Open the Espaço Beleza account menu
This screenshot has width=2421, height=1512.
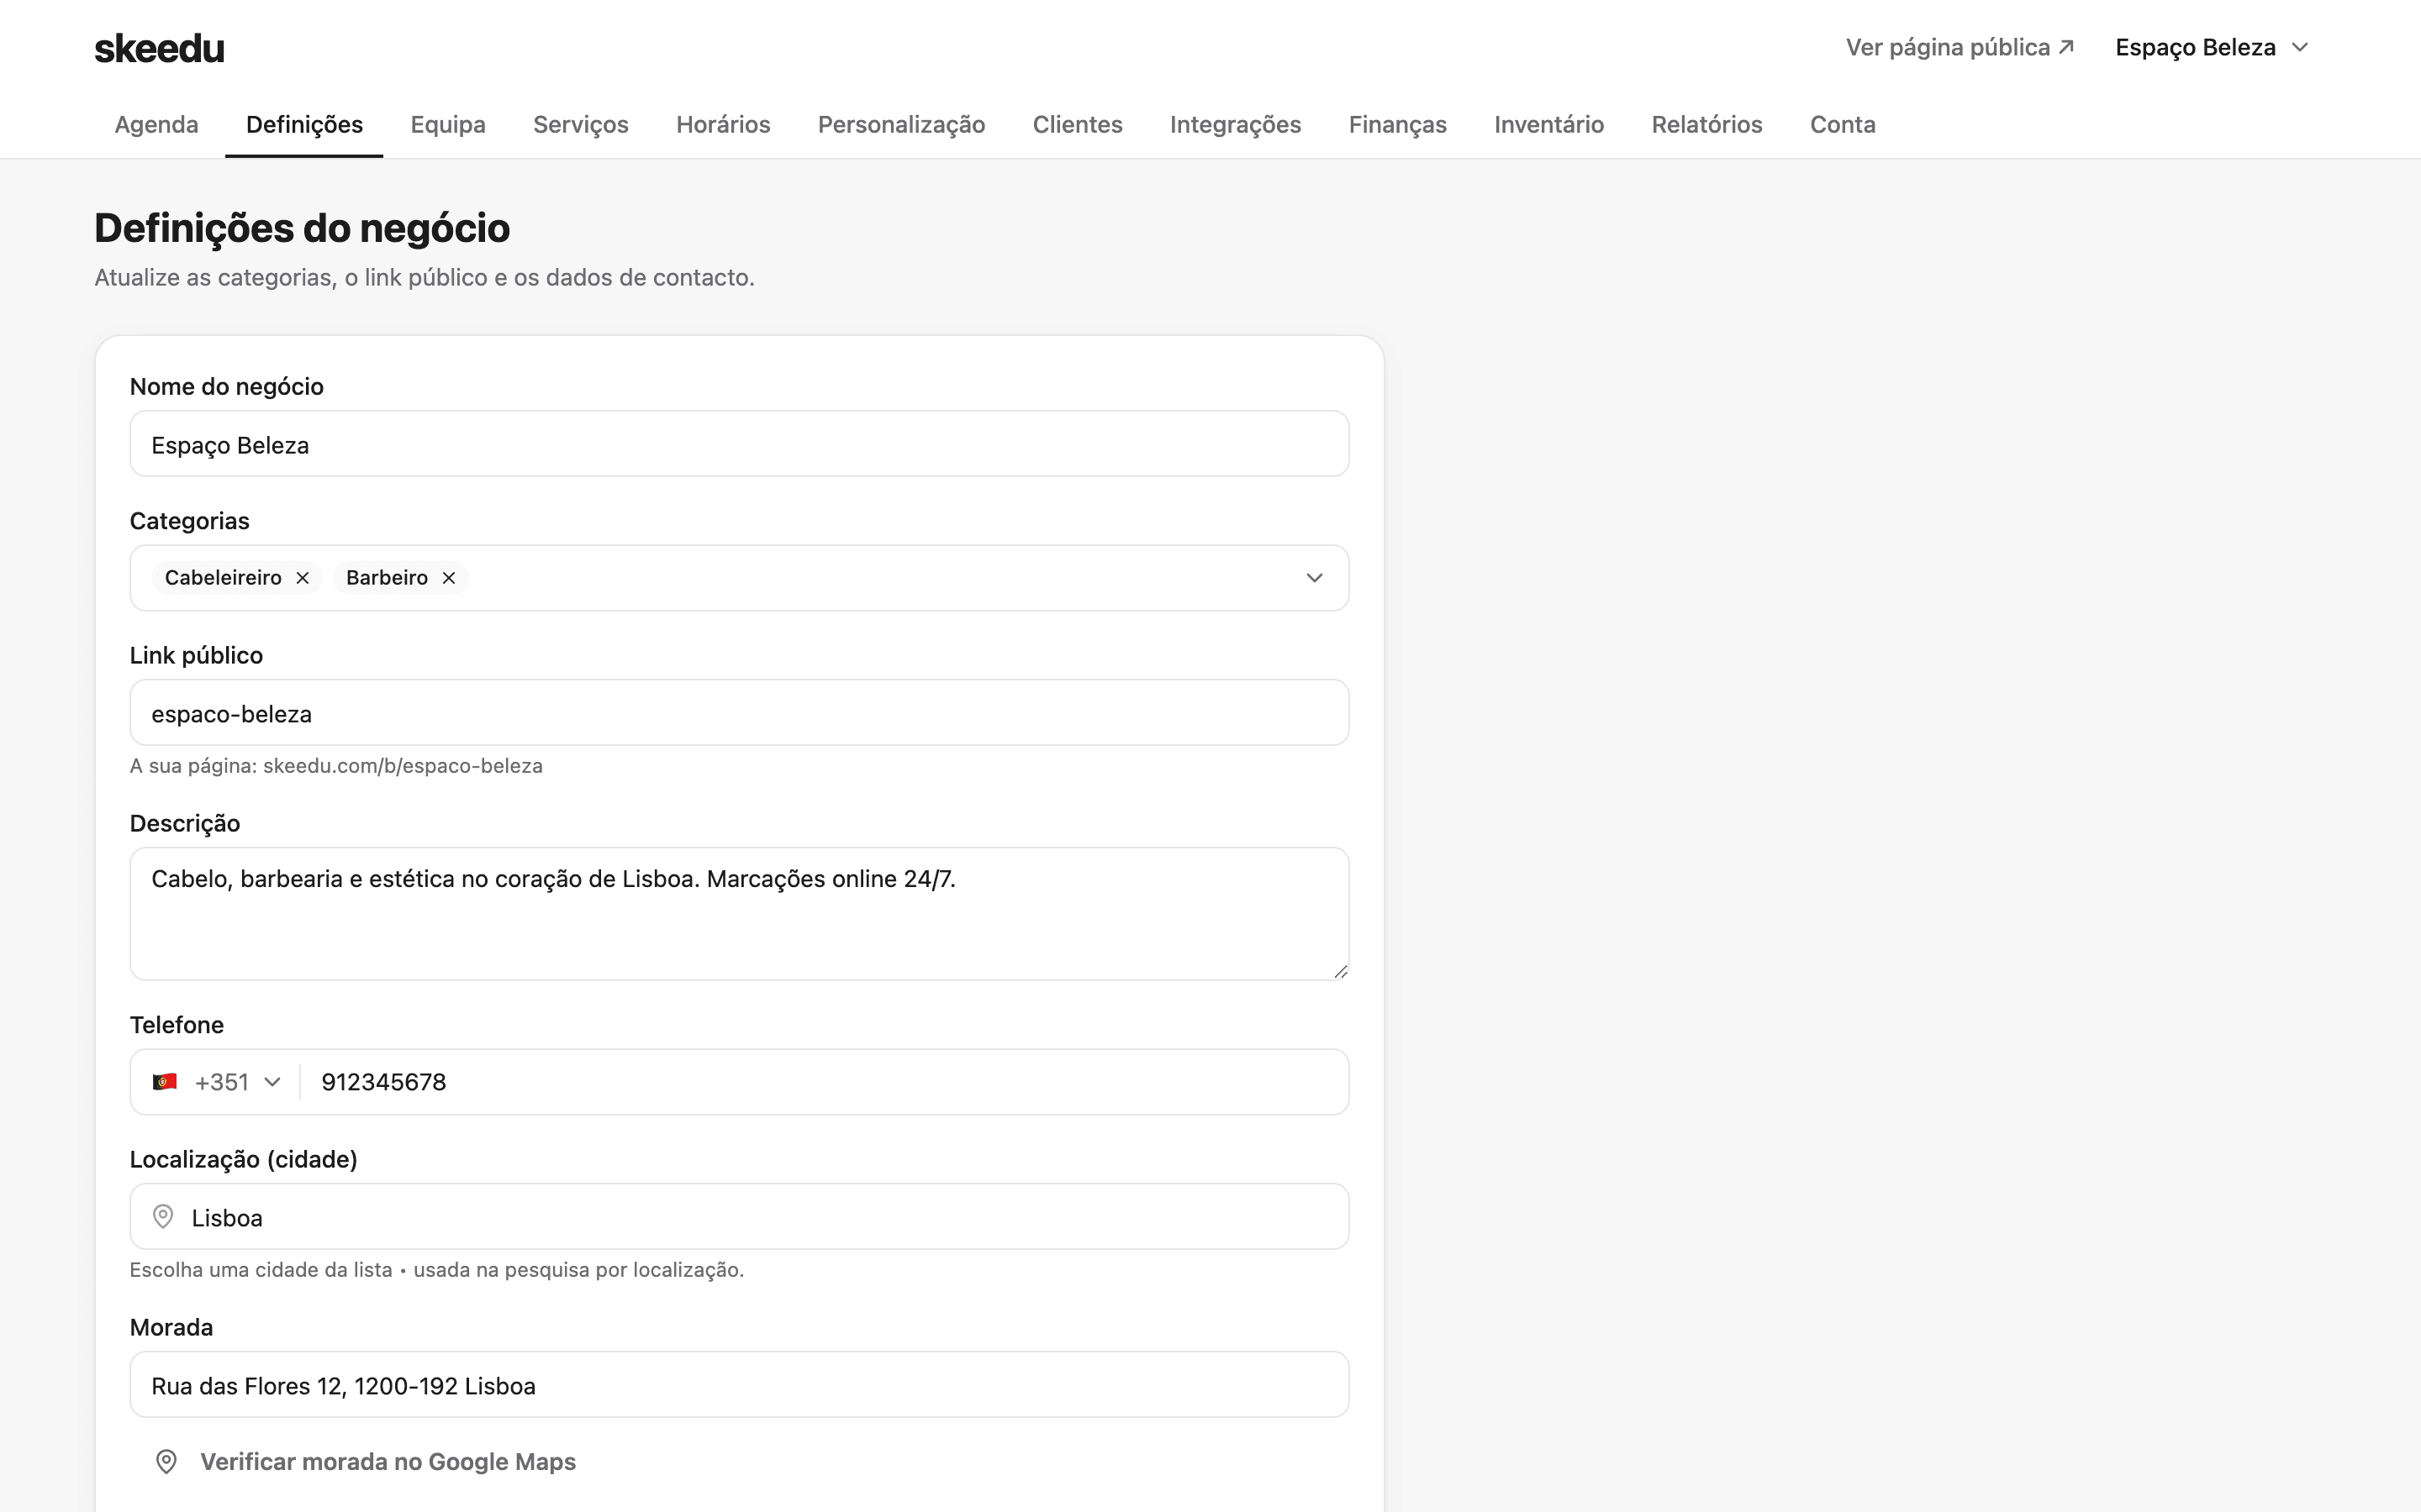2212,48
